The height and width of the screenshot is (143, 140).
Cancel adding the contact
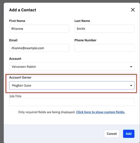pos(112,134)
